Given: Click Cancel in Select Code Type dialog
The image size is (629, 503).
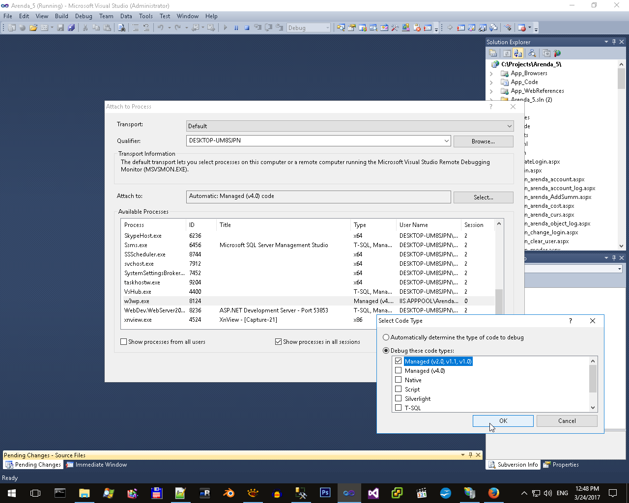Looking at the screenshot, I should point(567,421).
